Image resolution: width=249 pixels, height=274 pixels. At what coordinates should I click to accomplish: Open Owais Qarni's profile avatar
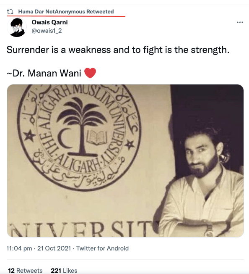tap(17, 27)
